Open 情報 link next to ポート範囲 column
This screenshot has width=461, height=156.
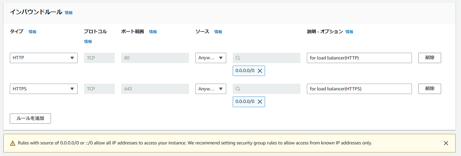(x=153, y=32)
